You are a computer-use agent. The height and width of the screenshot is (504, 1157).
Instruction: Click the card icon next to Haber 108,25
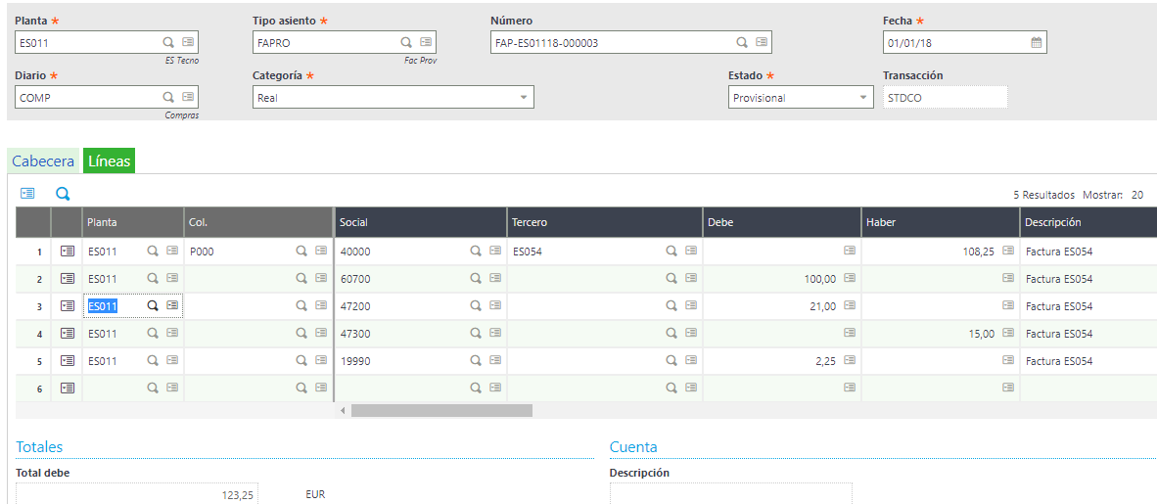tap(1008, 251)
